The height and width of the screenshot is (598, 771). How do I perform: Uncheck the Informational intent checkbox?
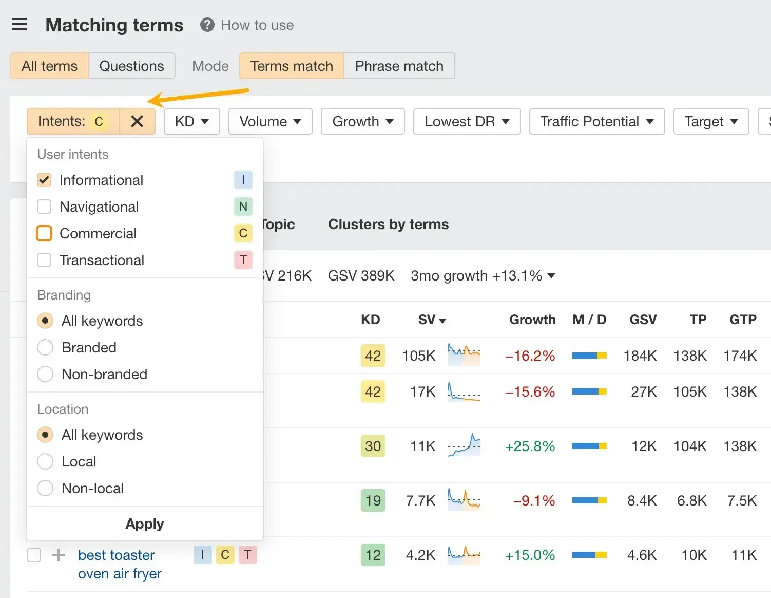(x=44, y=180)
